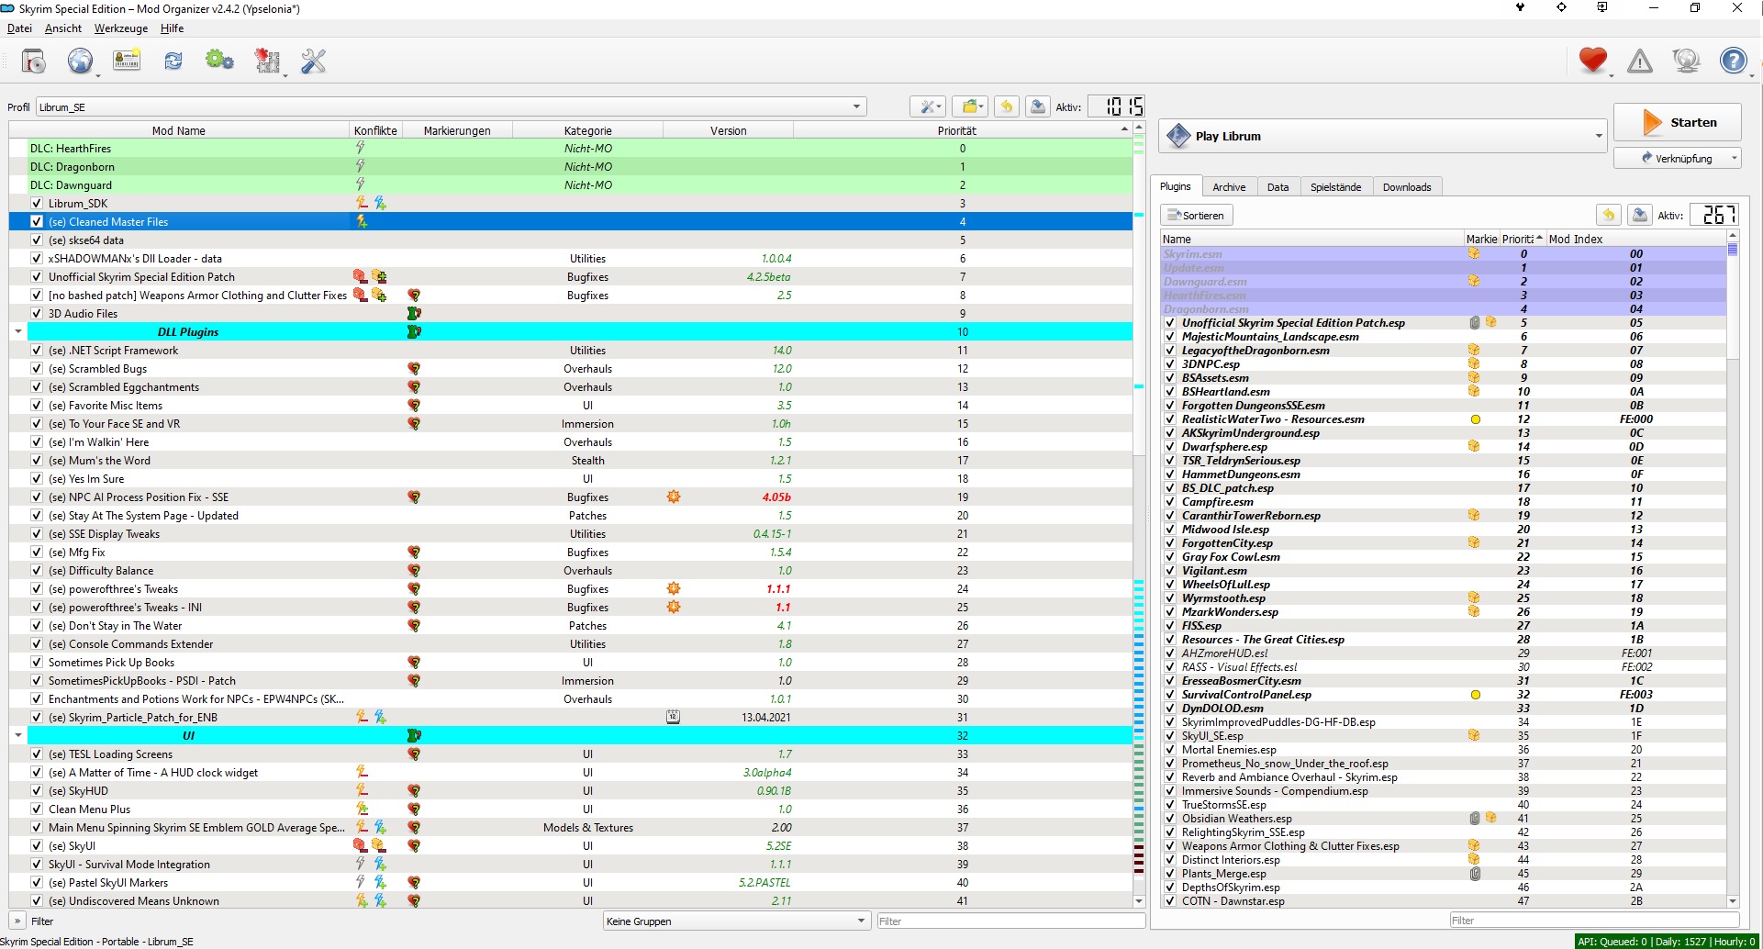Uncheck the Campfire.esm plugin
This screenshot has width=1763, height=949.
(1170, 502)
